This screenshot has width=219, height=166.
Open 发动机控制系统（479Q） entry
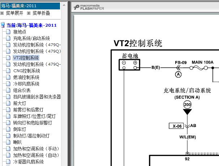(x=37, y=51)
